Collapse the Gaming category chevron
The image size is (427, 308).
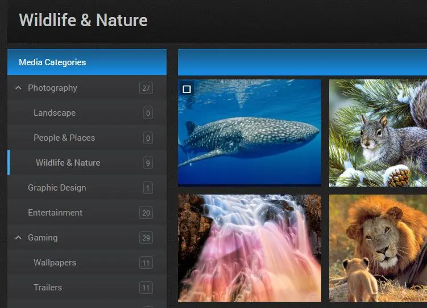18,238
